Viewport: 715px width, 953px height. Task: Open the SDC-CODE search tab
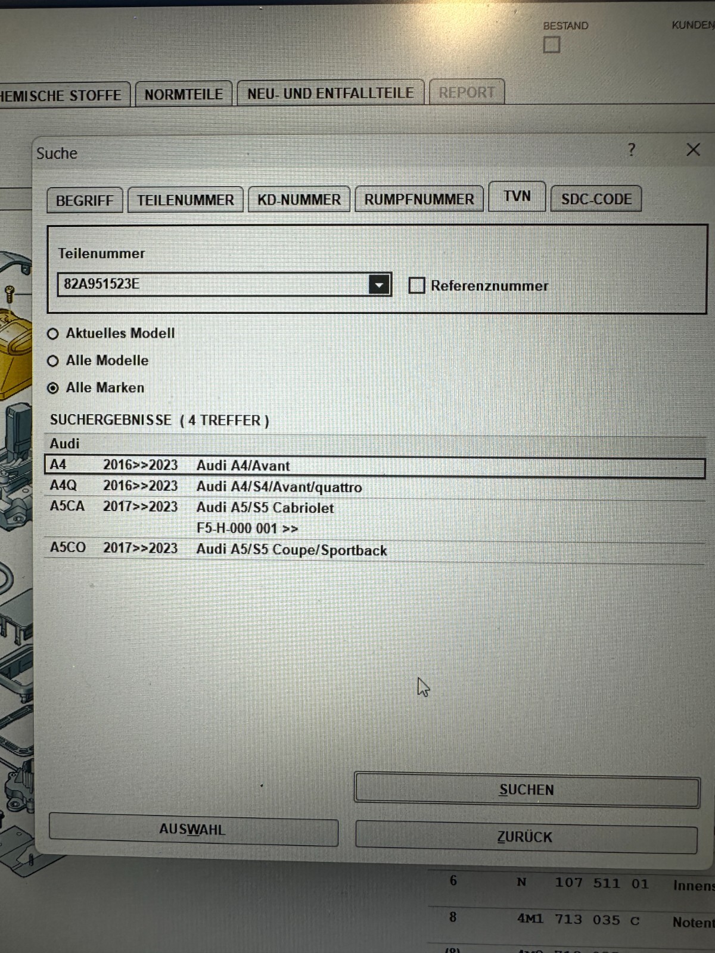596,199
